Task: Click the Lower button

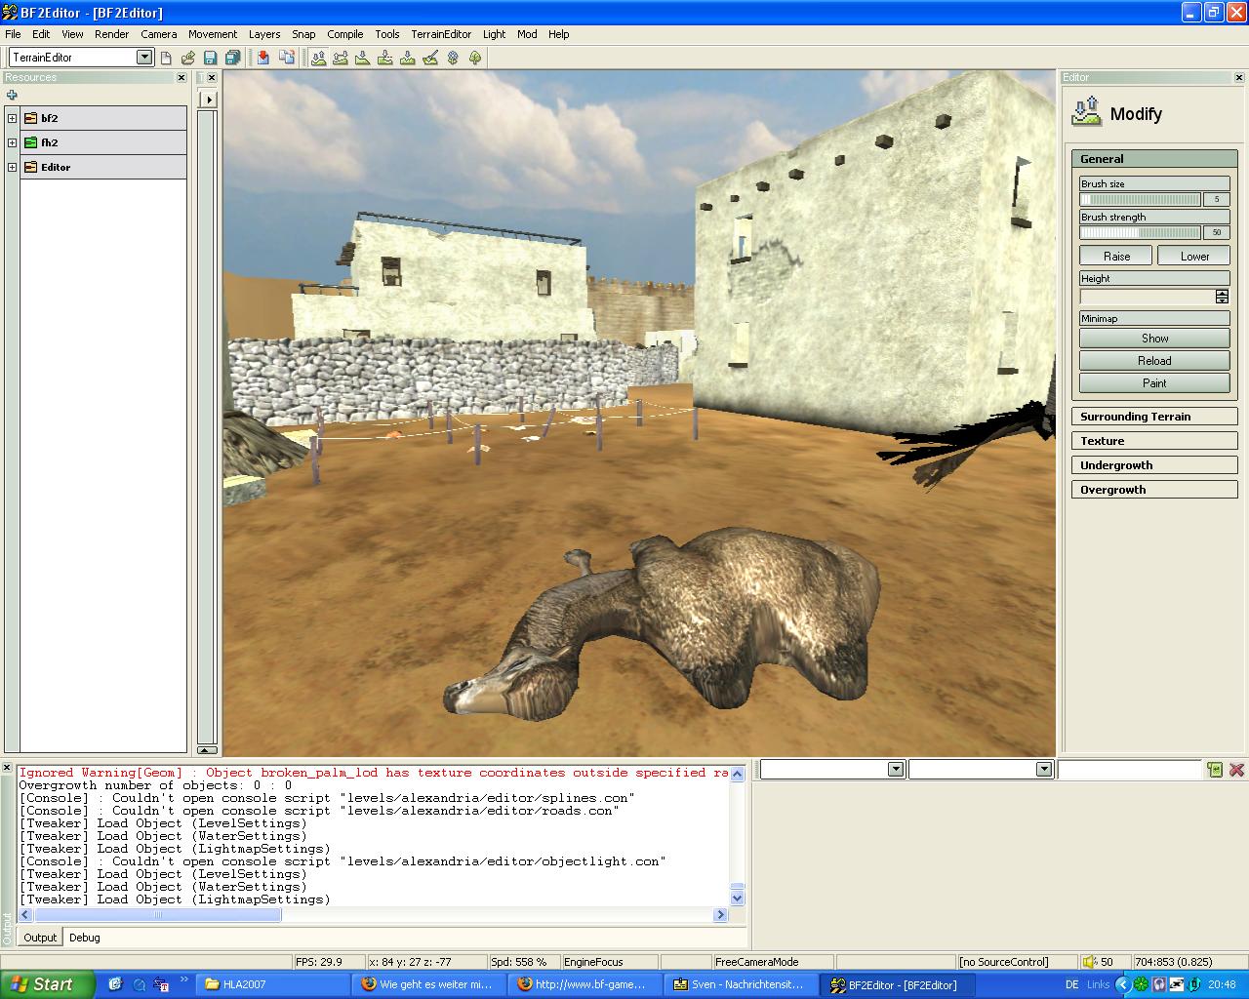Action: (1194, 257)
